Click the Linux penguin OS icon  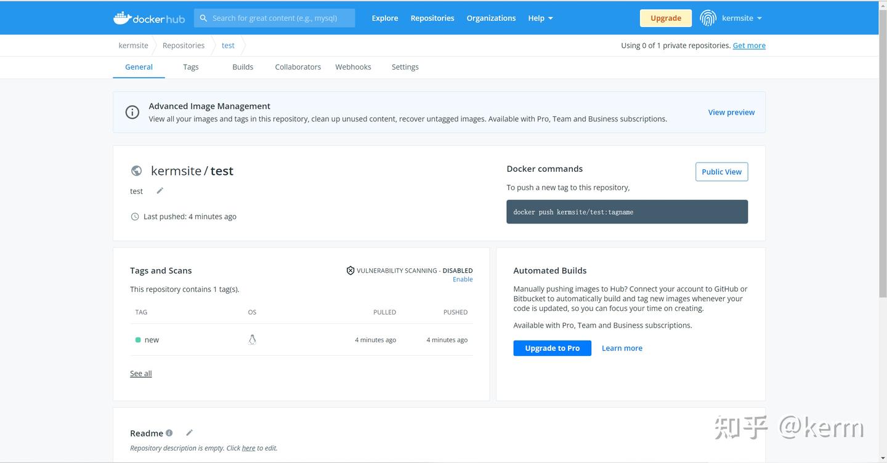pos(252,339)
